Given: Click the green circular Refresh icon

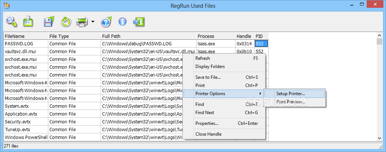Looking at the screenshot, I should point(66,22).
